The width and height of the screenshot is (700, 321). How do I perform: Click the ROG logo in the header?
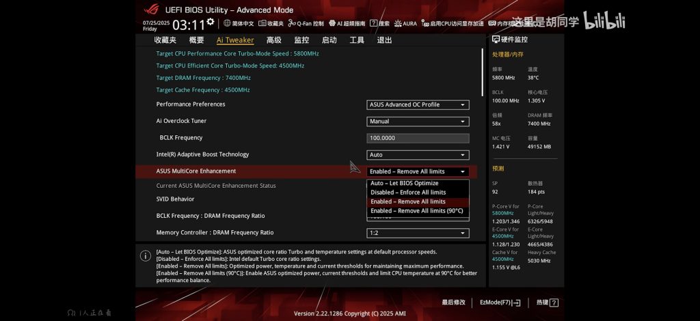pos(151,10)
